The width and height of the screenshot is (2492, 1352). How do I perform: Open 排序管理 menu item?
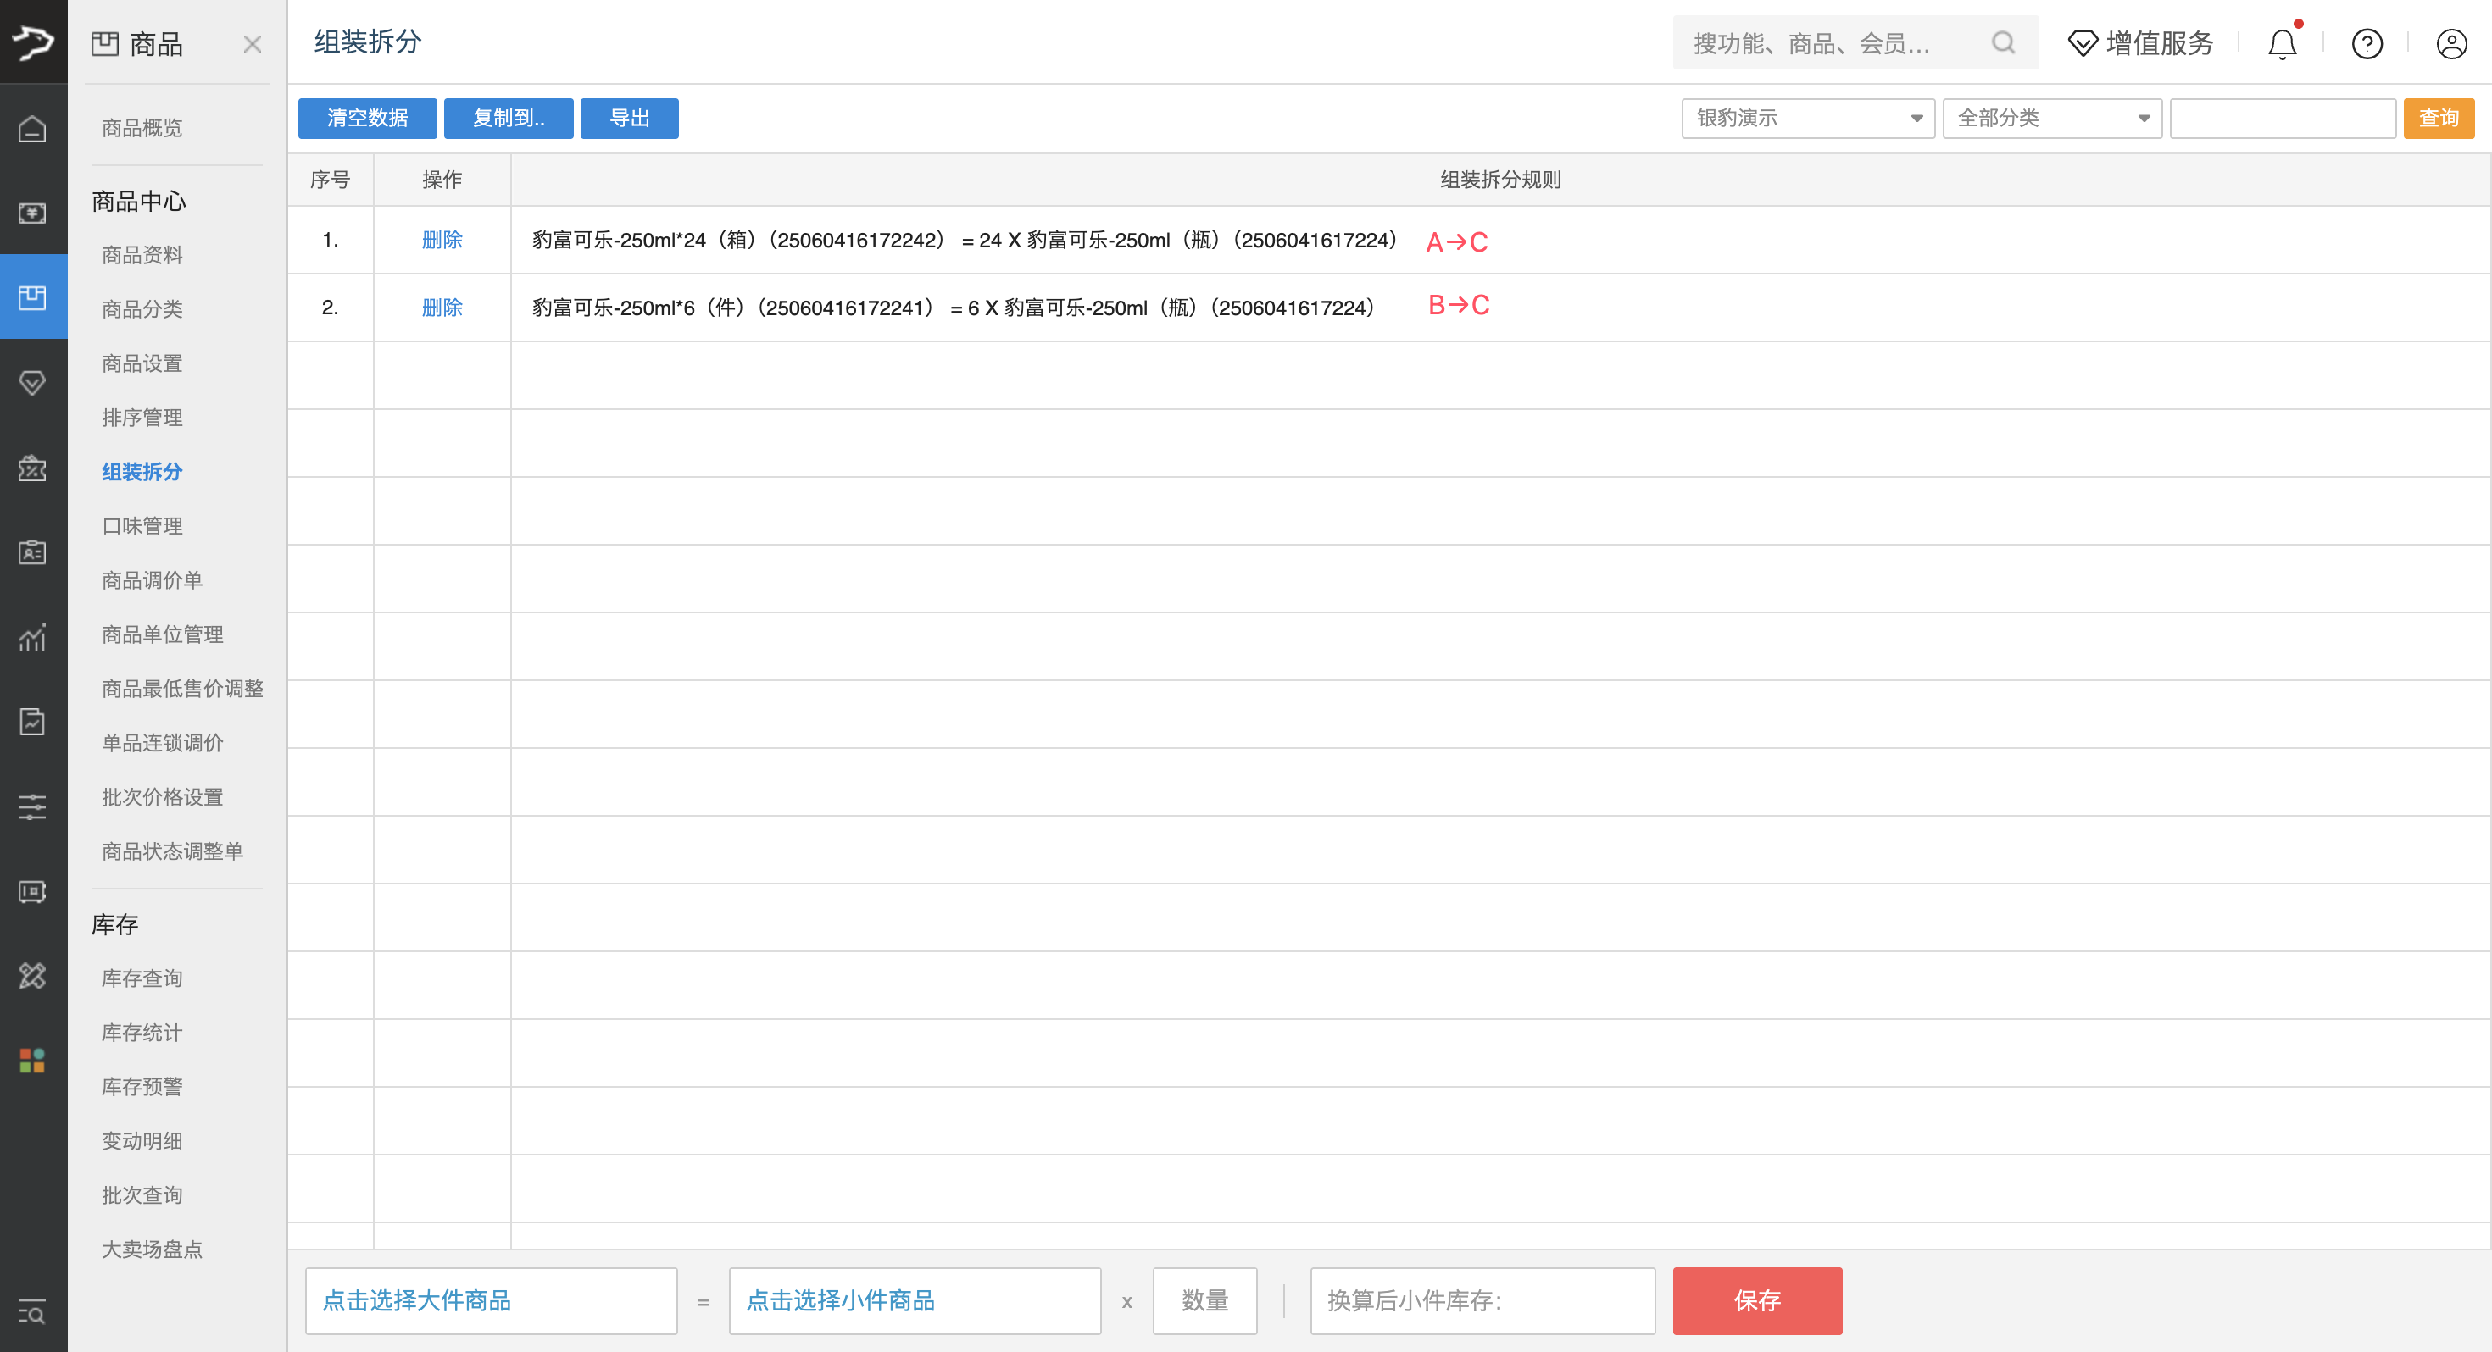point(142,418)
